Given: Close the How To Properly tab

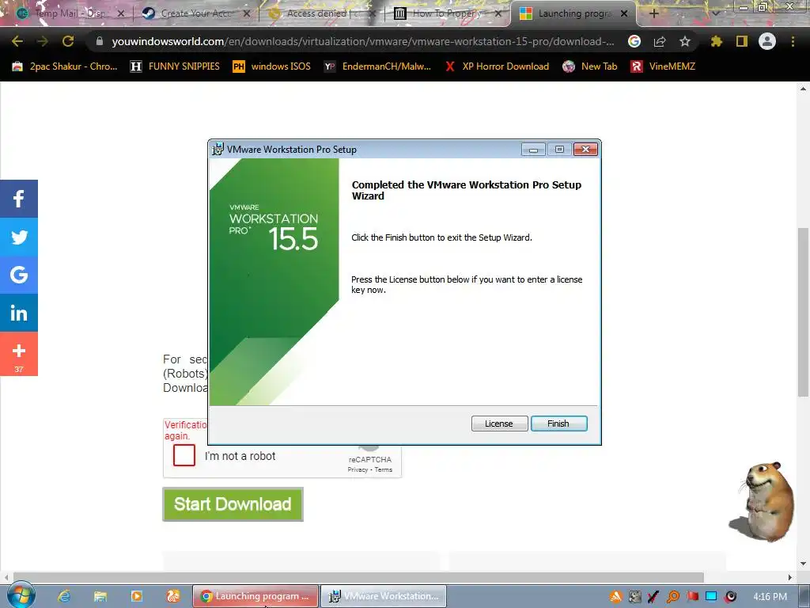Looking at the screenshot, I should tap(498, 13).
